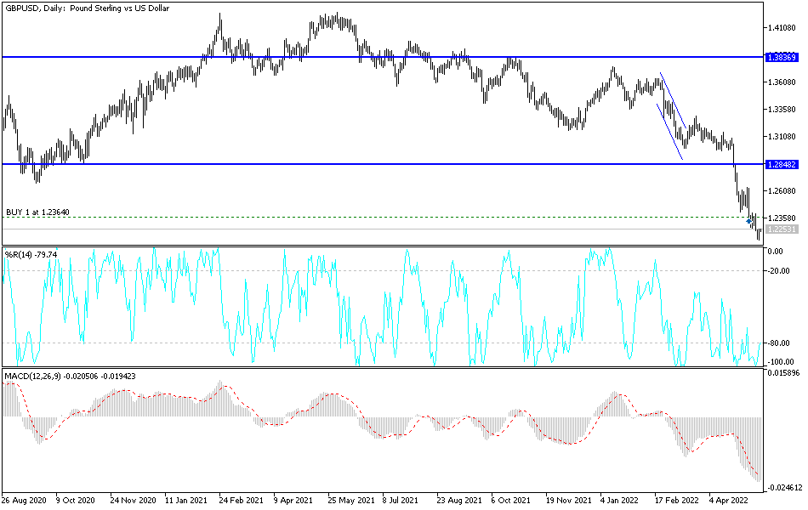Click the 24 Nov 2020 date label
The image size is (808, 510).
click(133, 500)
